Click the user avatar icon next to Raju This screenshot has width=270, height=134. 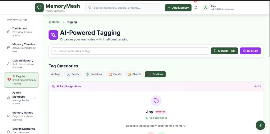[206, 8]
